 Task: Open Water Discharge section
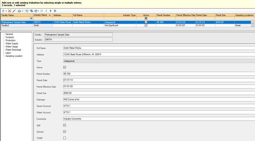(x=13, y=50)
